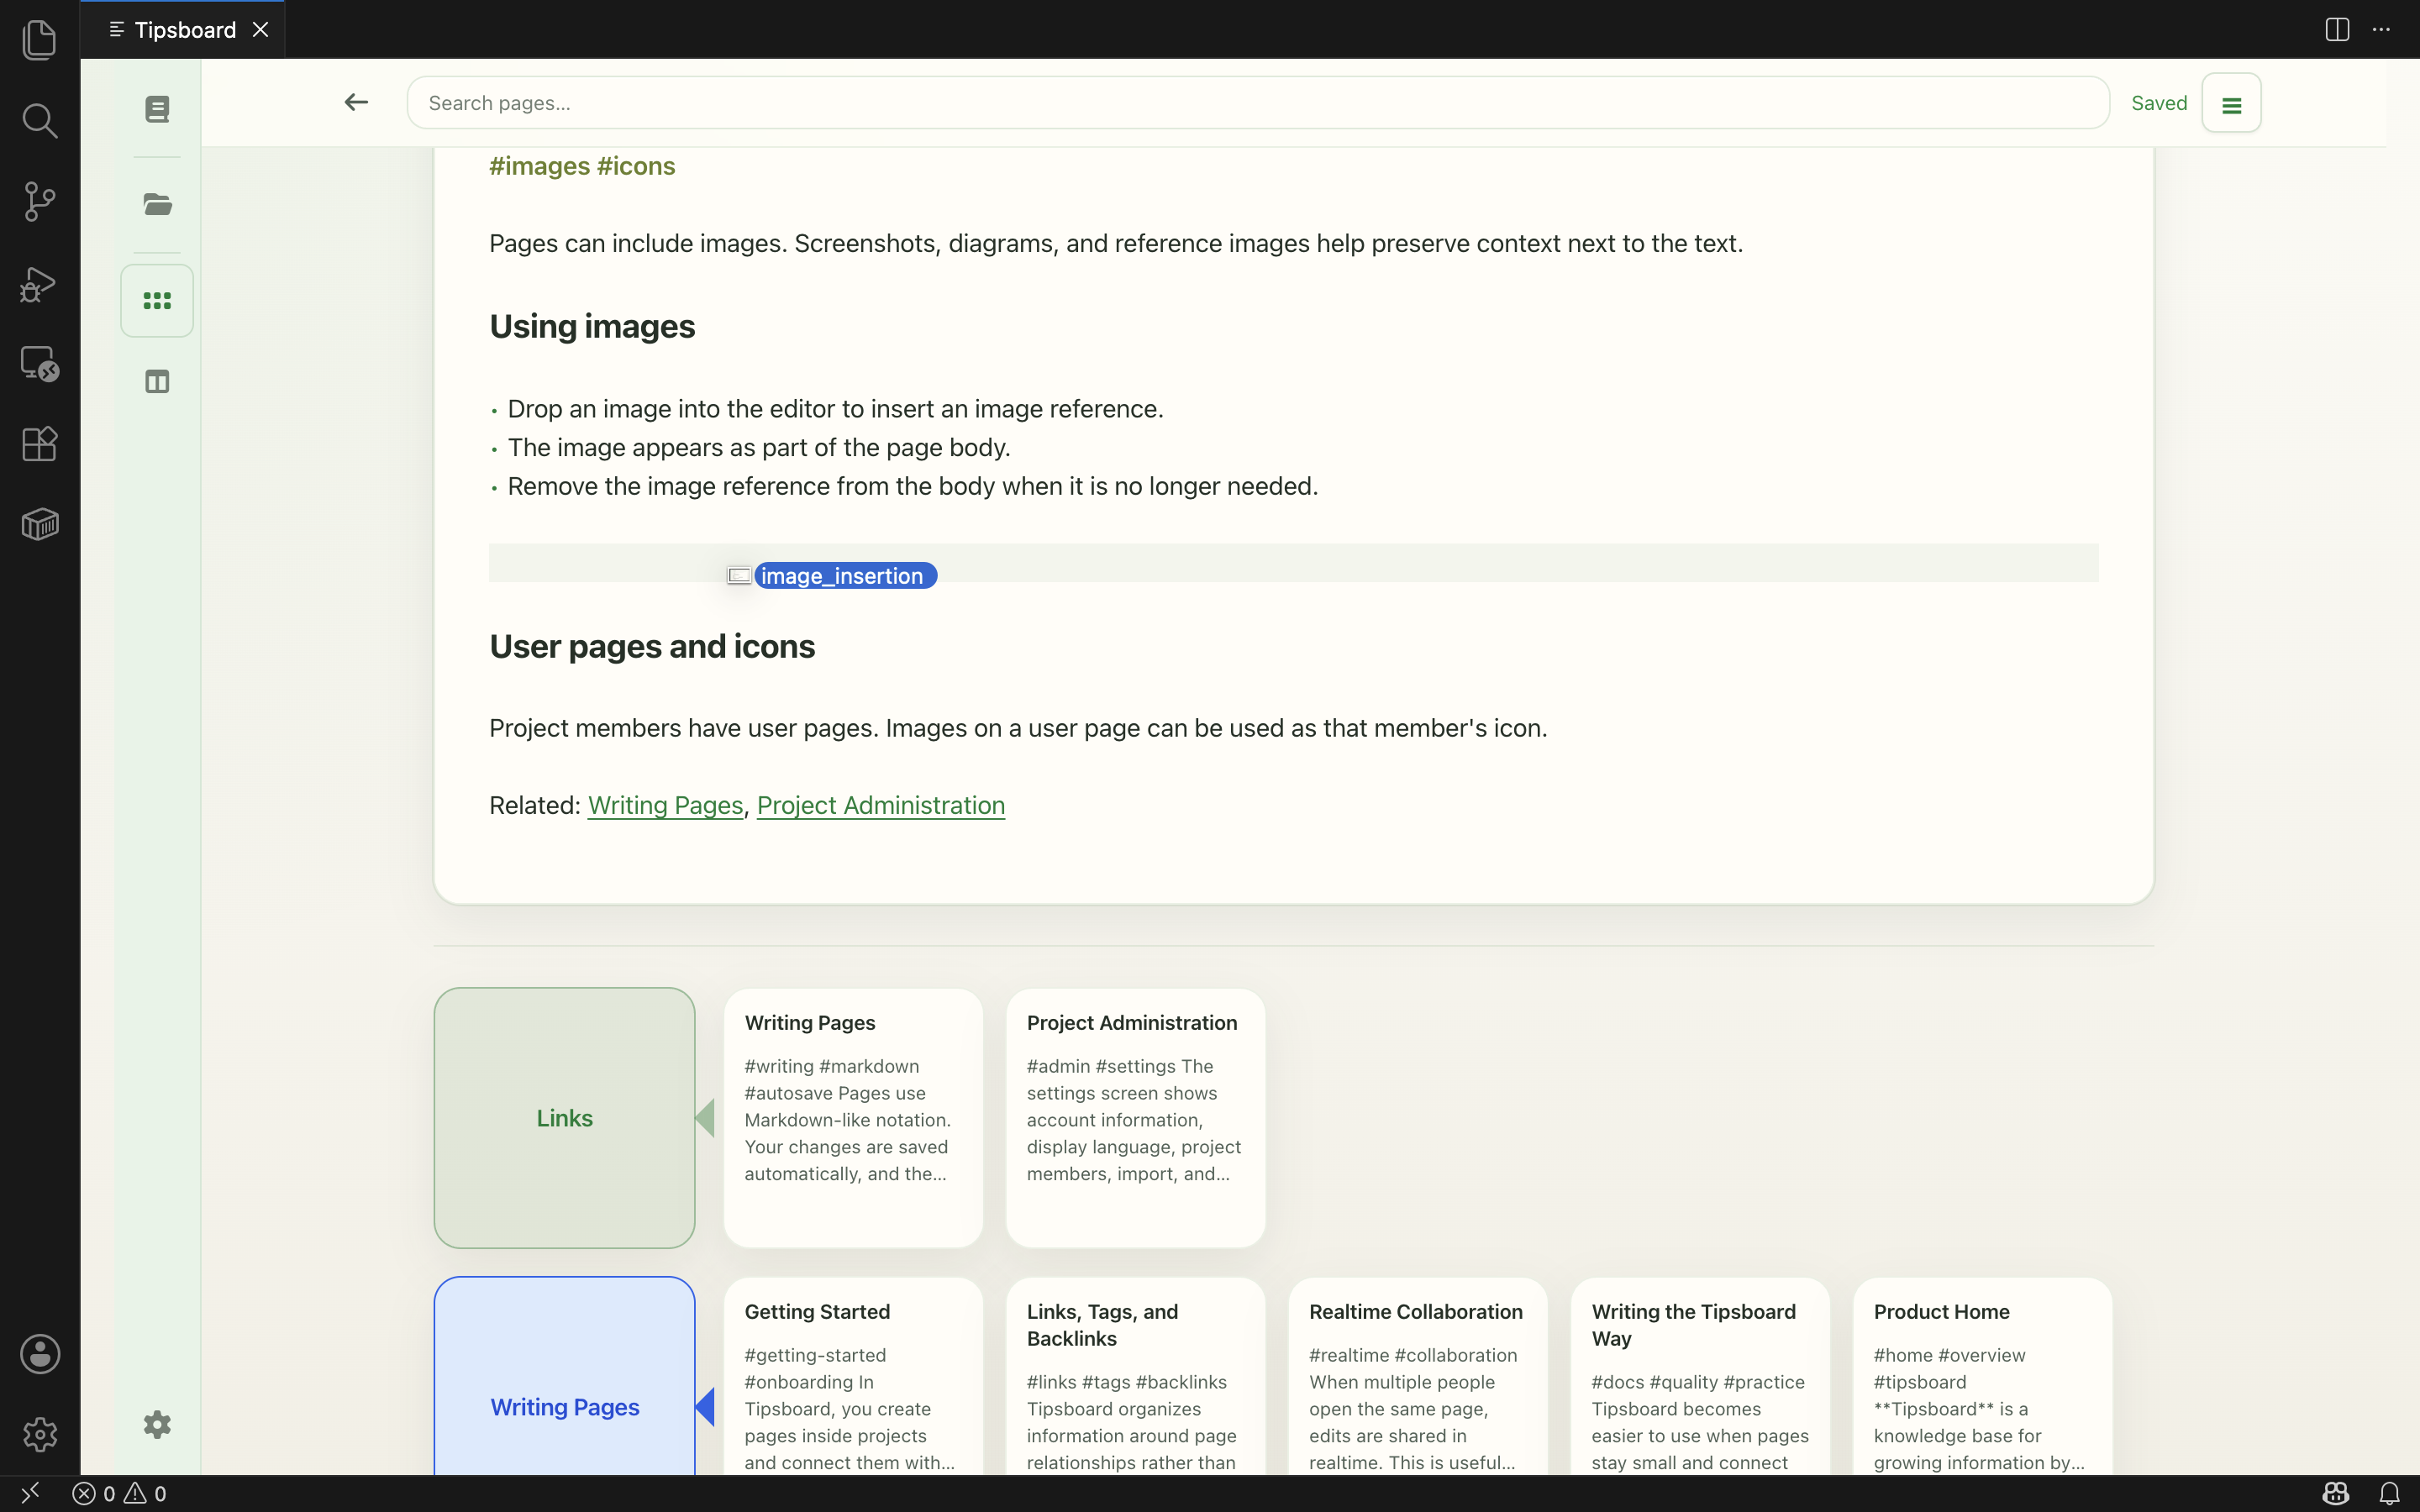The height and width of the screenshot is (1512, 2420).
Task: Open the Writing Pages page card
Action: [x=853, y=1118]
